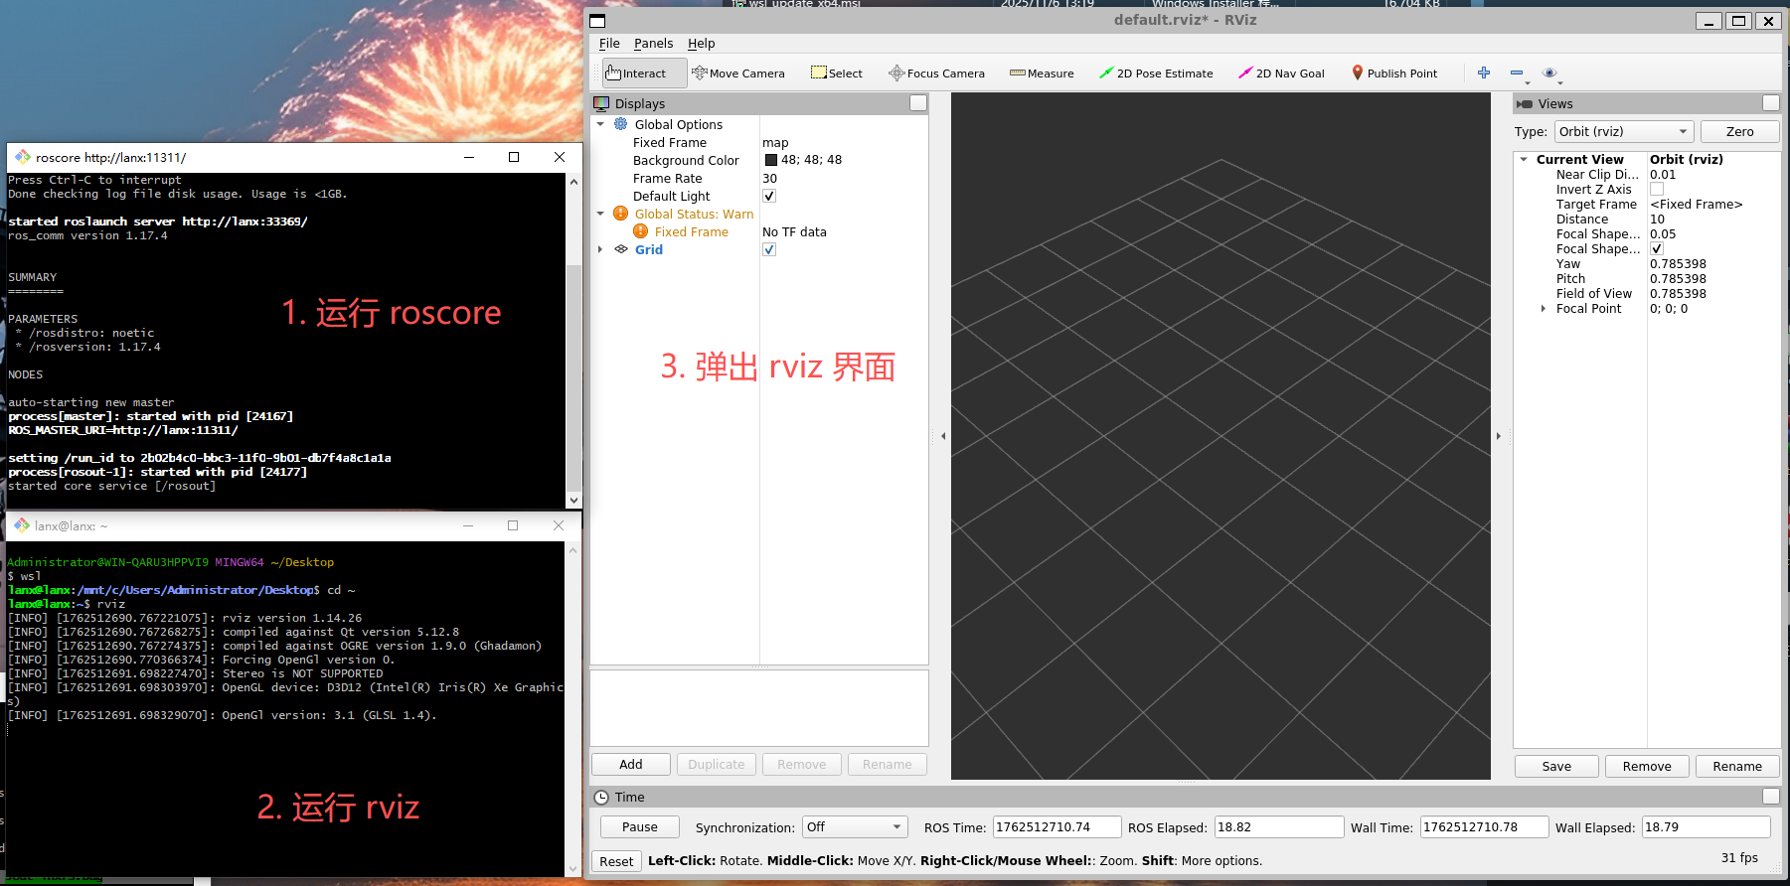The image size is (1790, 886).
Task: Click the lanx@lanx terminal window icon
Action: (x=22, y=525)
